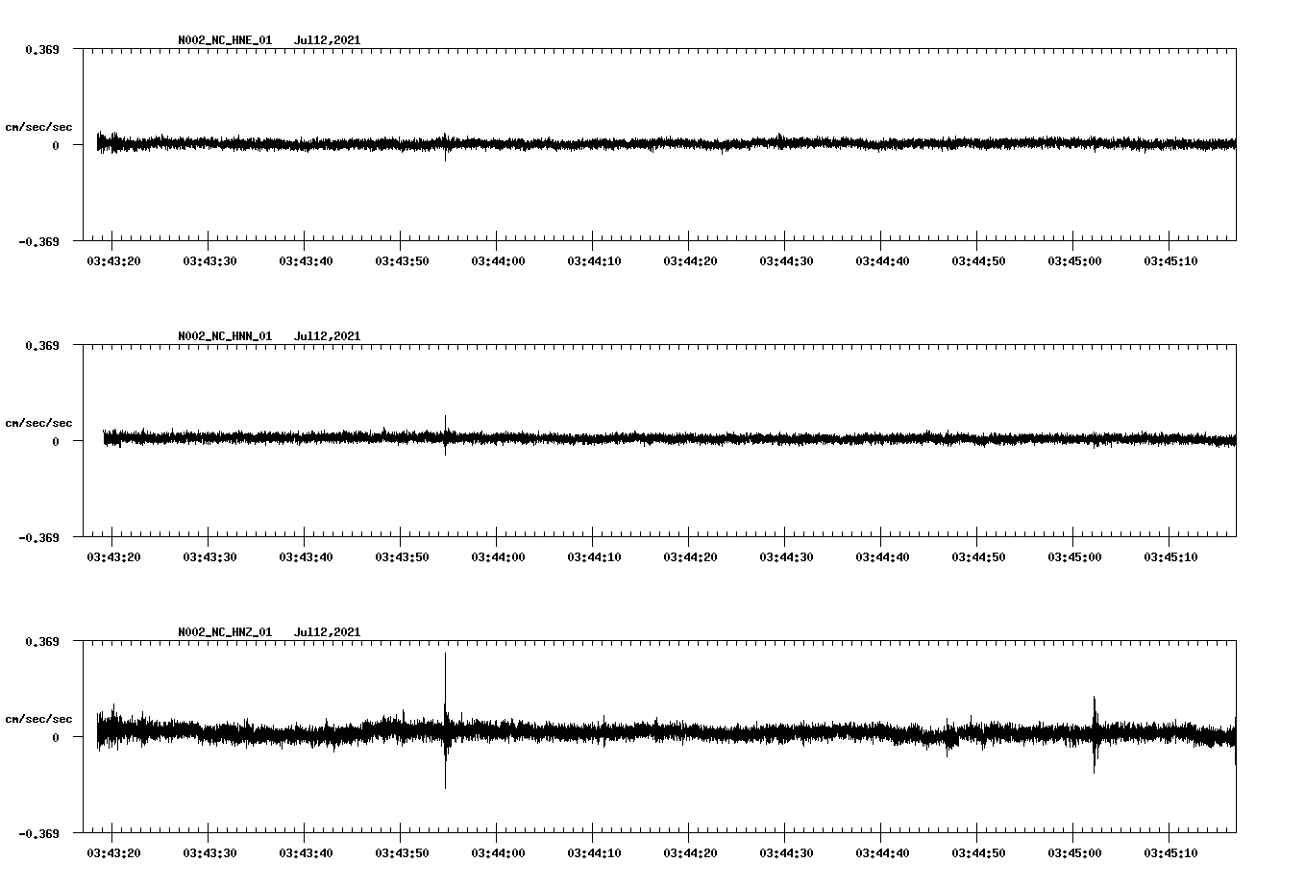Screen dimensions: 1305x888
Task: Select the N002_NC_HNZ_01 channel label
Action: pos(224,632)
